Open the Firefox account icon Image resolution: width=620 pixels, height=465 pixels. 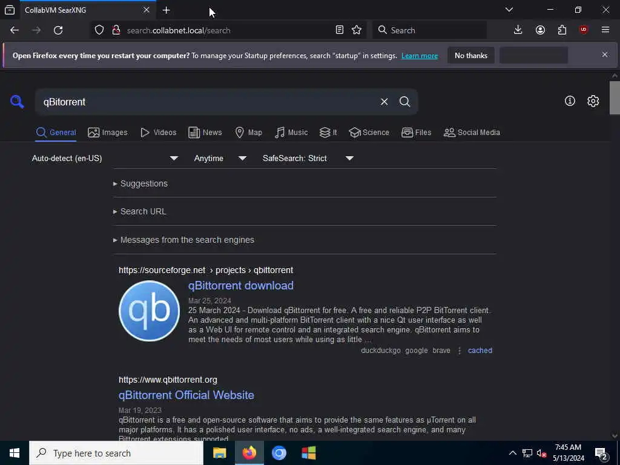pos(540,30)
